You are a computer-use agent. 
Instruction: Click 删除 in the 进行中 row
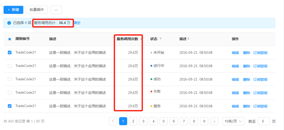point(246,66)
